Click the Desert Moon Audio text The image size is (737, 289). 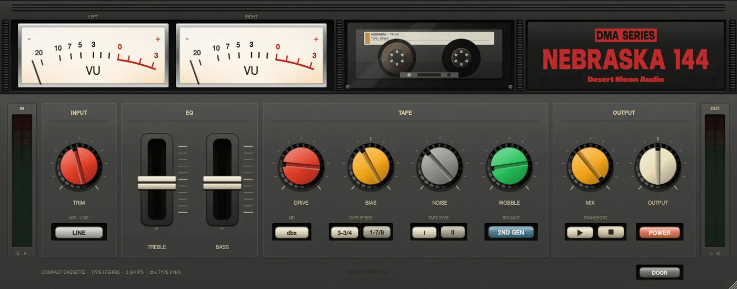coord(625,79)
